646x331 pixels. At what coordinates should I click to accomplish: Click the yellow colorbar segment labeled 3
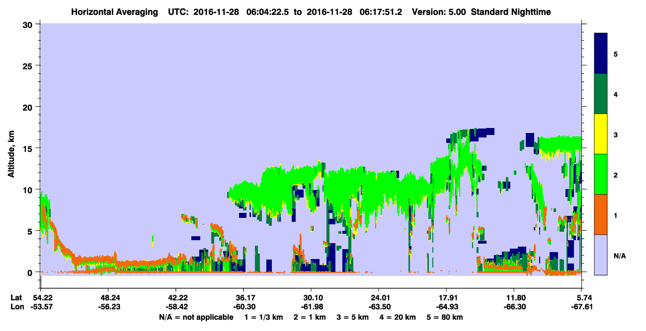pyautogui.click(x=601, y=134)
